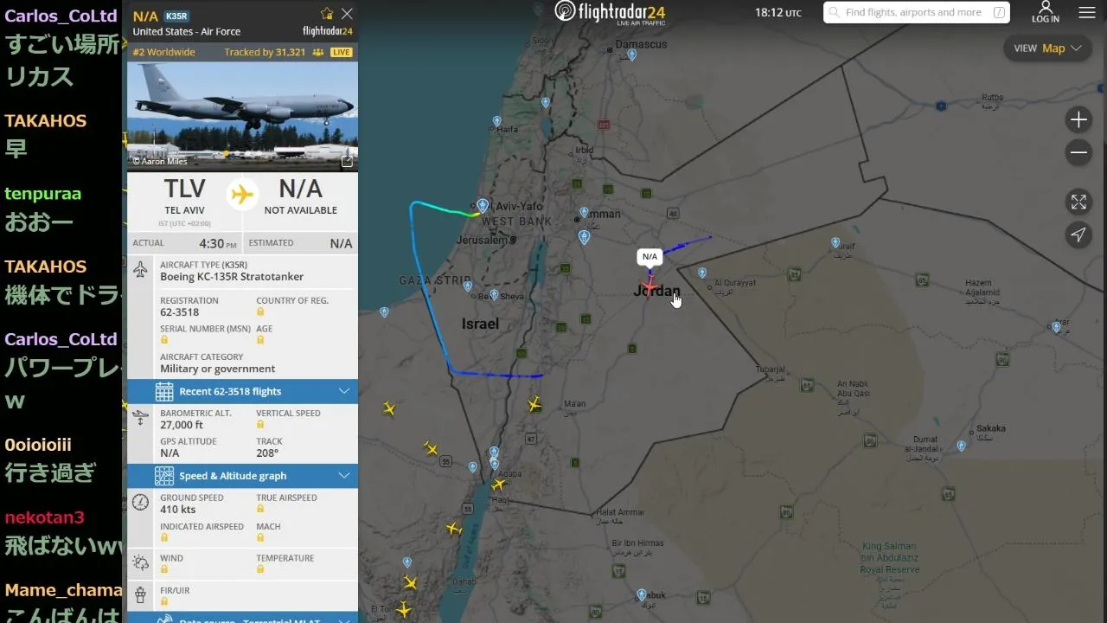Click the Tel Aviv airport pin marker

pos(483,206)
